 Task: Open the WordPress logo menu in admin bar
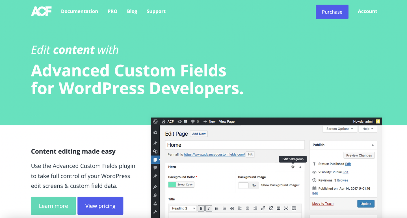pyautogui.click(x=155, y=121)
